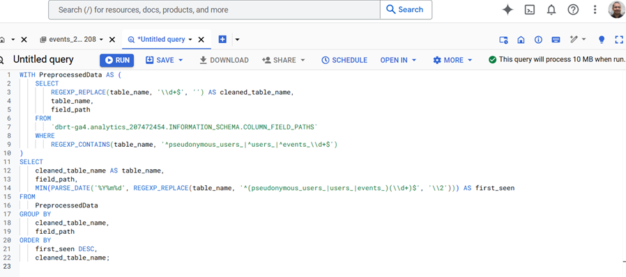Open the scheduled queries screen-clock icon
Viewport: 626px width, 277px height.
click(x=503, y=40)
